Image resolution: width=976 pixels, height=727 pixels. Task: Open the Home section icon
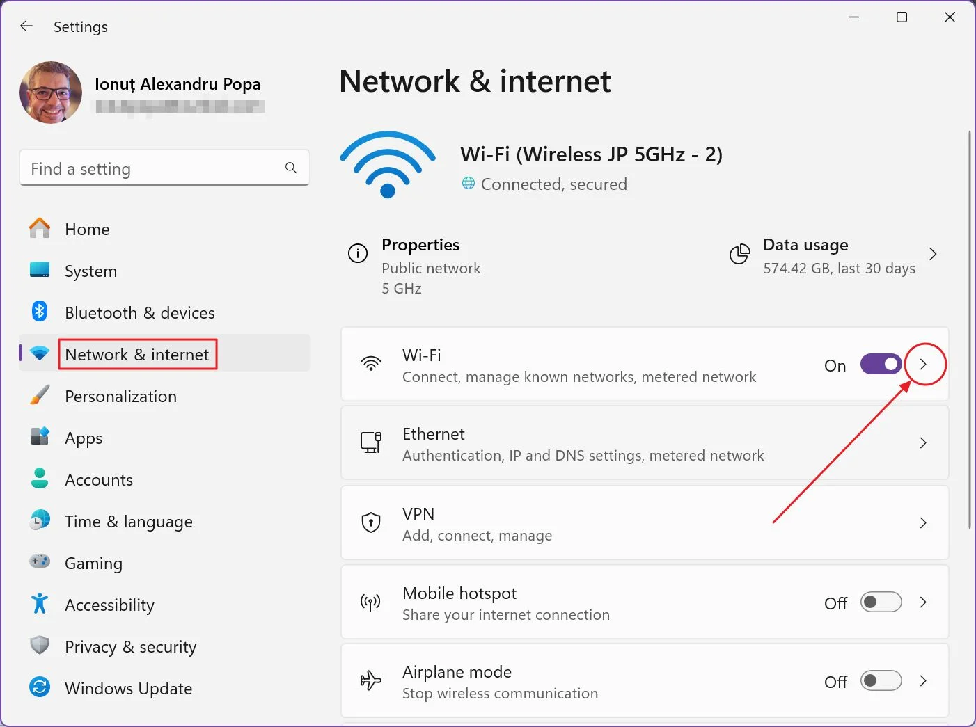coord(40,228)
